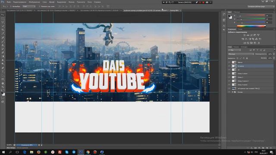
Task: Switch to the Образцы swatches tab
Action: (237, 12)
